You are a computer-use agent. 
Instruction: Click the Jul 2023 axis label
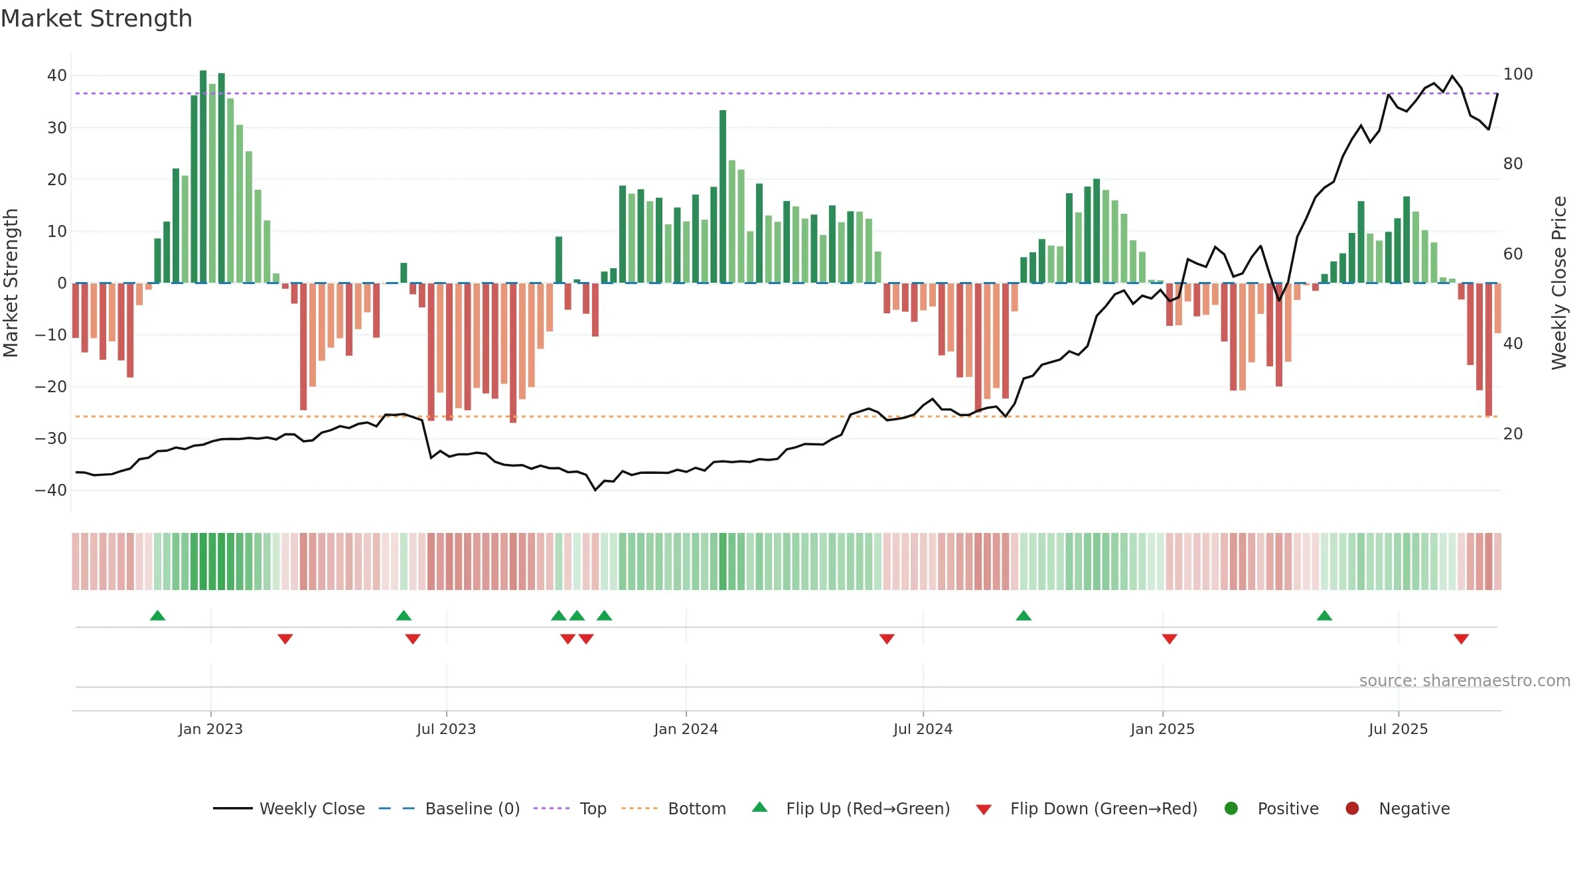click(x=446, y=729)
